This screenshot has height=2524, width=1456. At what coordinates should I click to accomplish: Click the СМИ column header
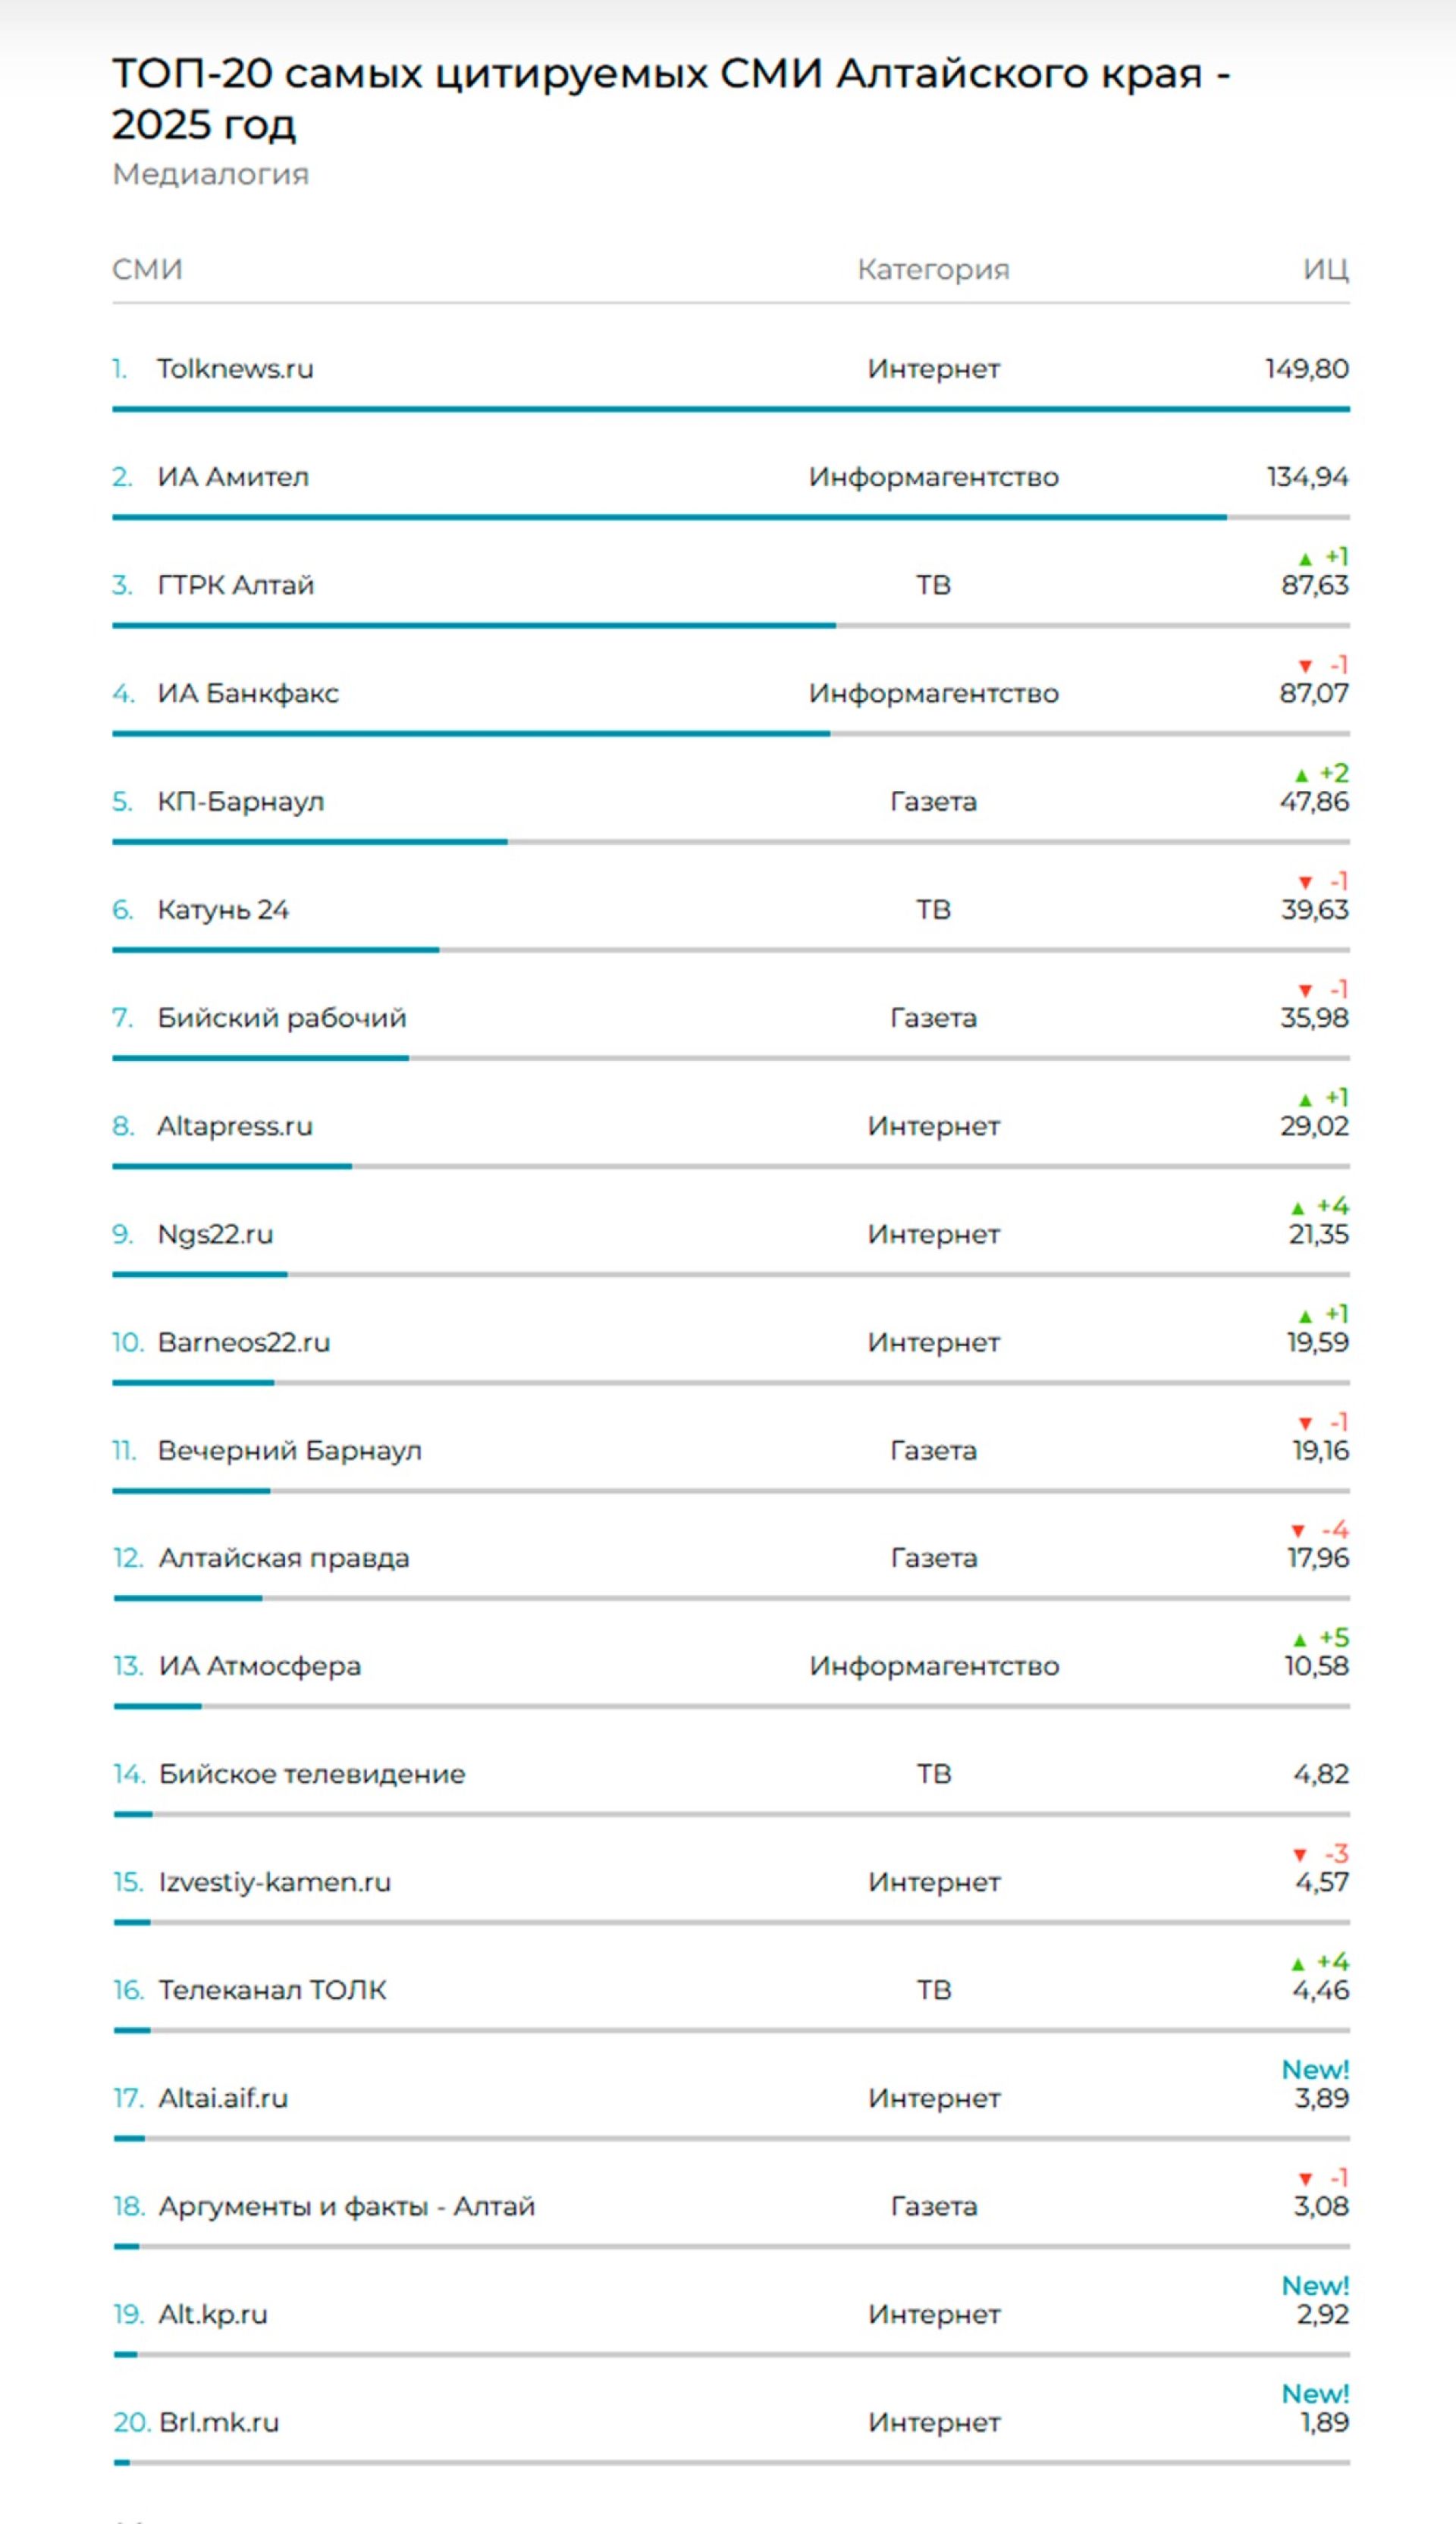click(147, 269)
